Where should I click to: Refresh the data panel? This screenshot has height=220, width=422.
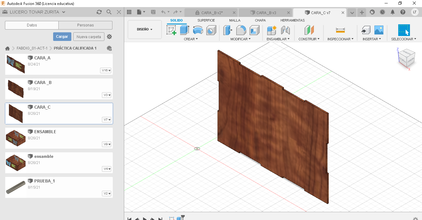[x=99, y=12]
